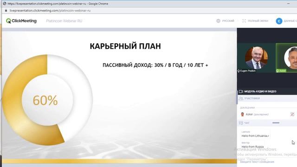Open the blue C user avatar
297x167 pixels.
pos(279,21)
